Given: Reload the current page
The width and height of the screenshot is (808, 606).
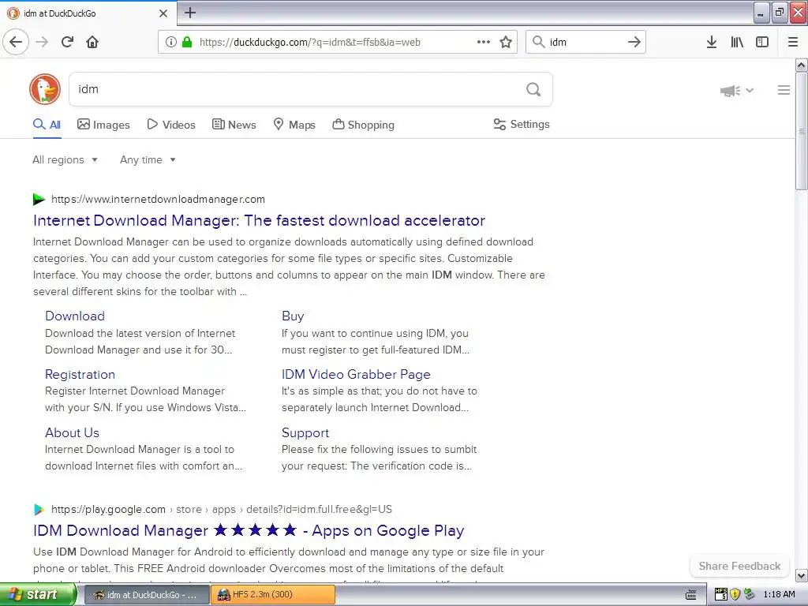Looking at the screenshot, I should click(x=68, y=42).
